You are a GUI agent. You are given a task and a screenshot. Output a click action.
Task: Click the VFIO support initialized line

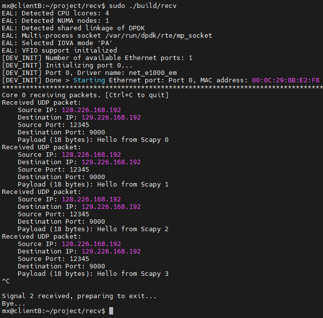tap(60, 51)
